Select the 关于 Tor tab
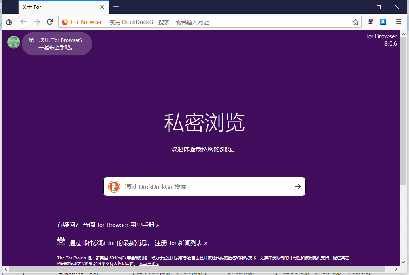 pyautogui.click(x=57, y=7)
